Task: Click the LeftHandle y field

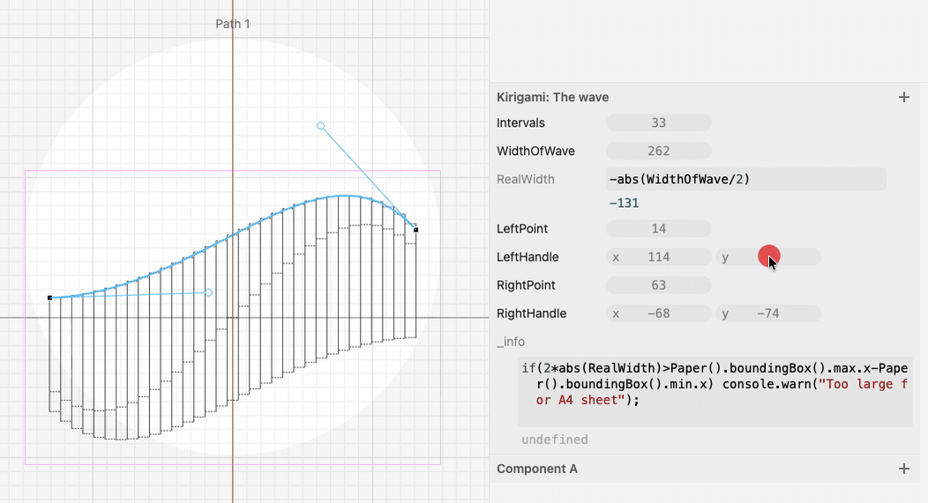Action: tap(768, 257)
